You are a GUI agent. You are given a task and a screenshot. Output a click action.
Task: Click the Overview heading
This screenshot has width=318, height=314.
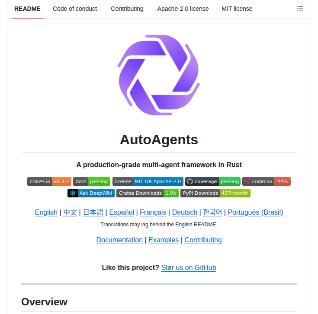click(x=44, y=302)
